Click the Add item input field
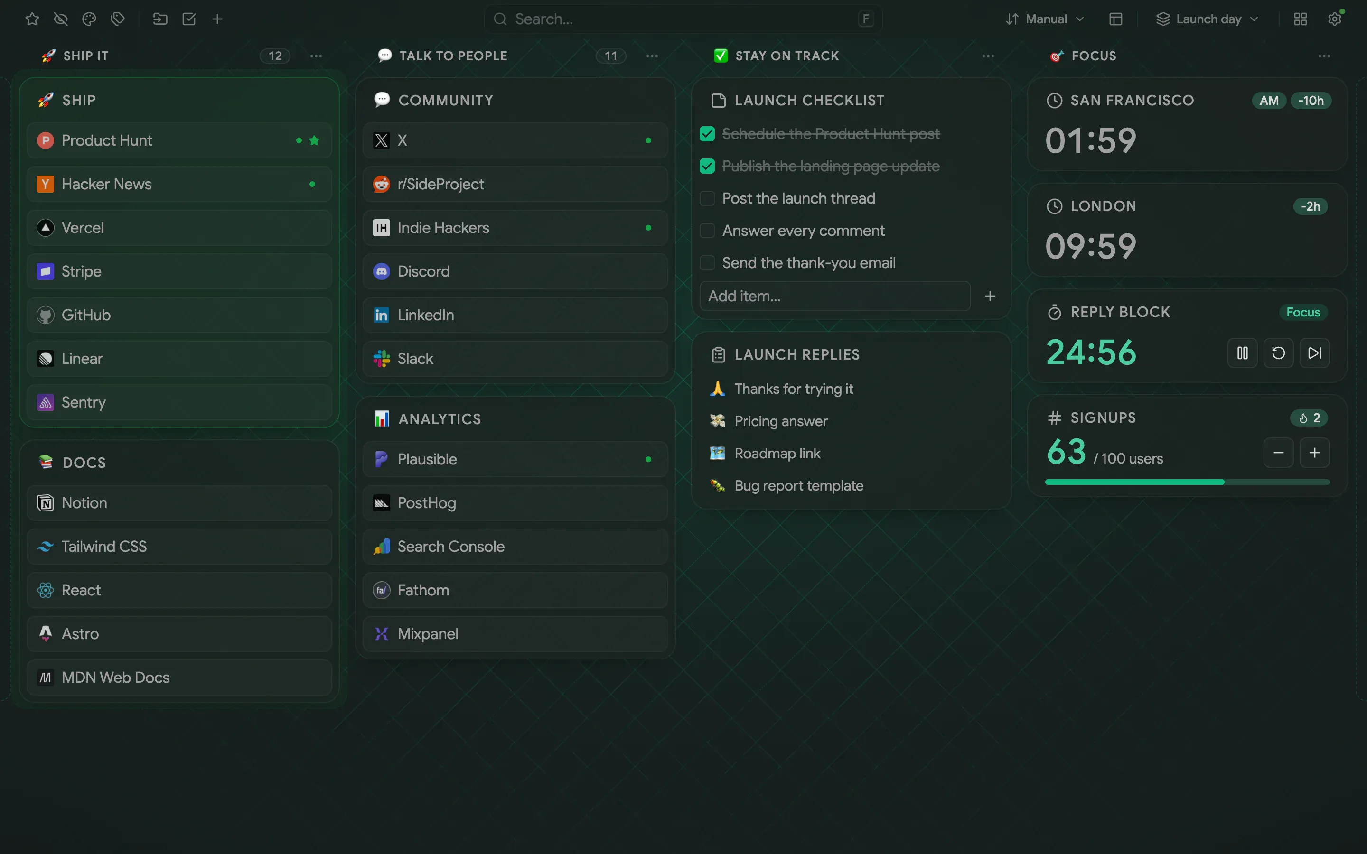The height and width of the screenshot is (854, 1367). tap(835, 296)
